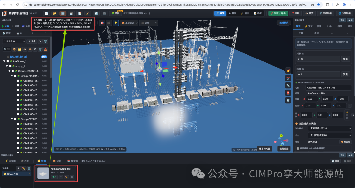The height and width of the screenshot is (188, 355).
Task: Switch to the 交互 tab in properties panel
Action: coord(309,26)
